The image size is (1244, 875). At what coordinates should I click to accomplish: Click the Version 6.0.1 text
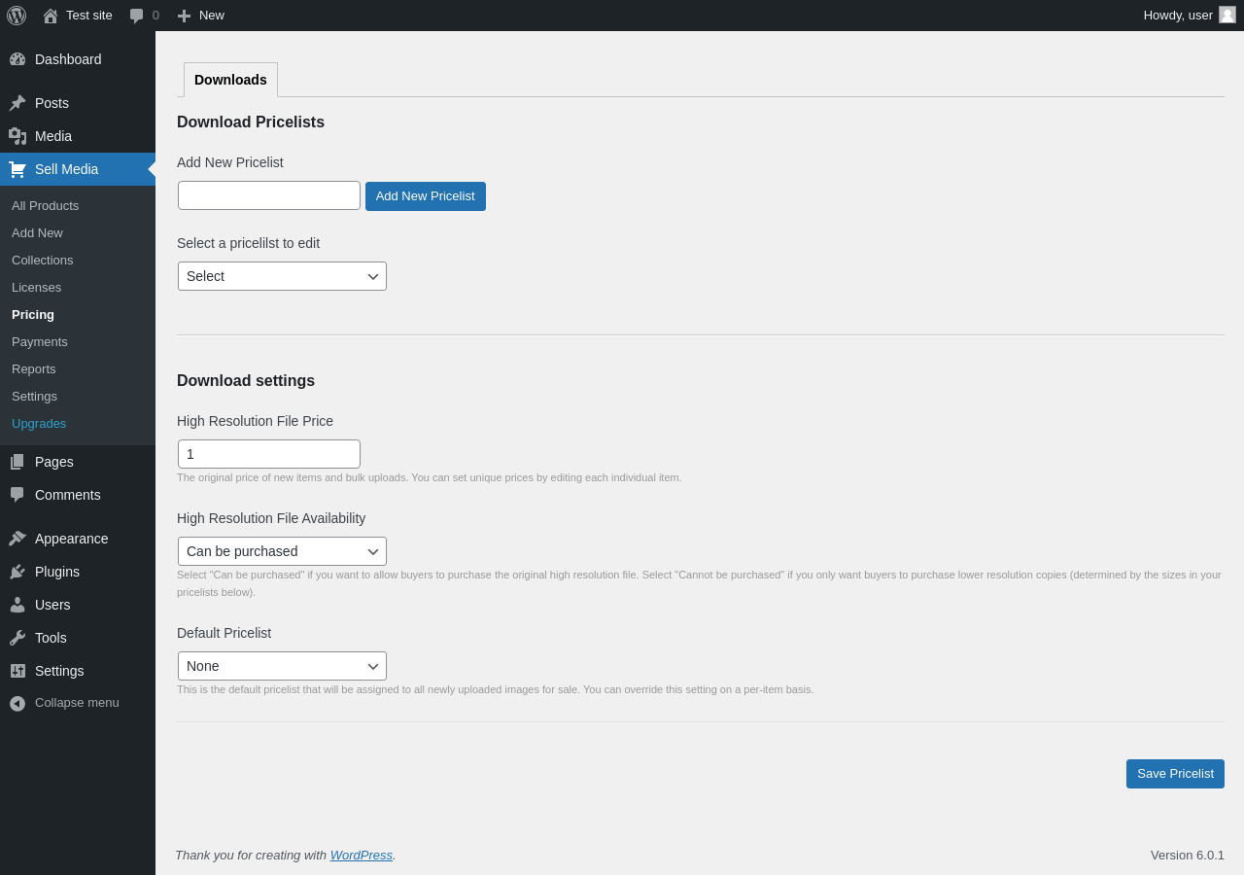(1188, 856)
